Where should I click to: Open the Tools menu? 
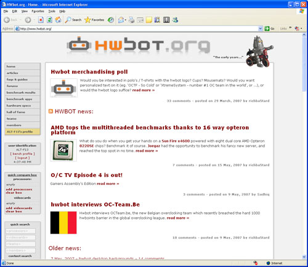tap(52, 11)
